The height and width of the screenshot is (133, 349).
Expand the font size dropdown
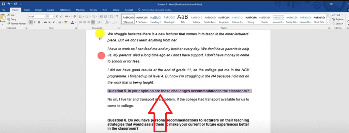click(53, 16)
